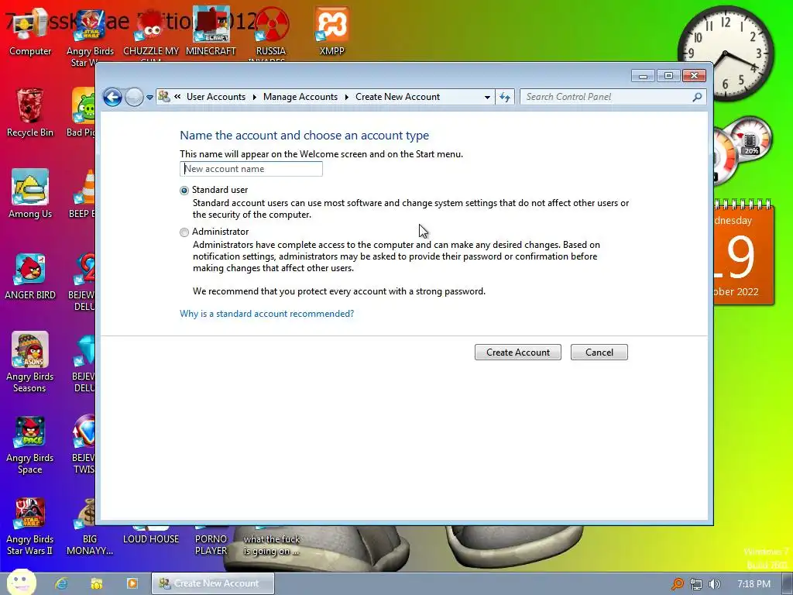Launch the MINECRAFT desktop icon
Screen dimensions: 793x595
coord(211,33)
